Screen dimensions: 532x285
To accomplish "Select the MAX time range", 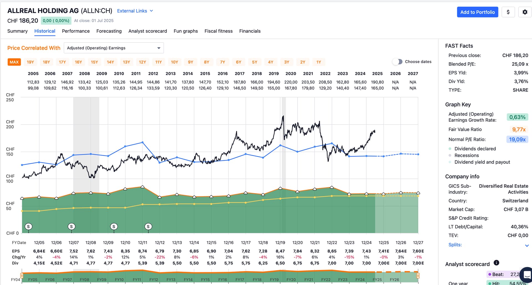I will pyautogui.click(x=14, y=62).
